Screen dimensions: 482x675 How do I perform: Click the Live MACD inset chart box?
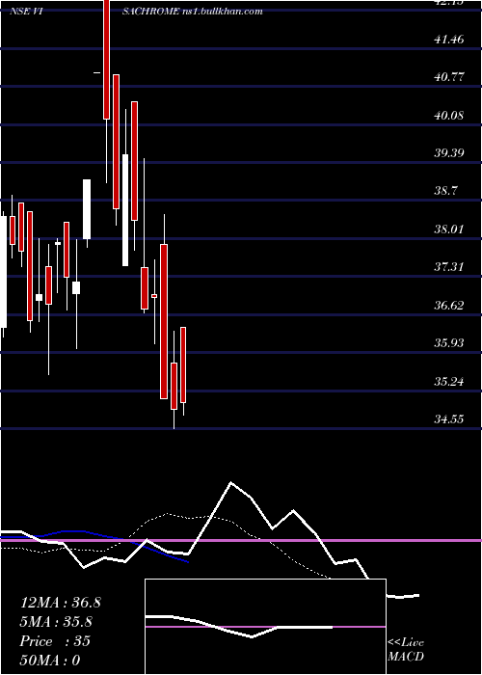(265, 627)
